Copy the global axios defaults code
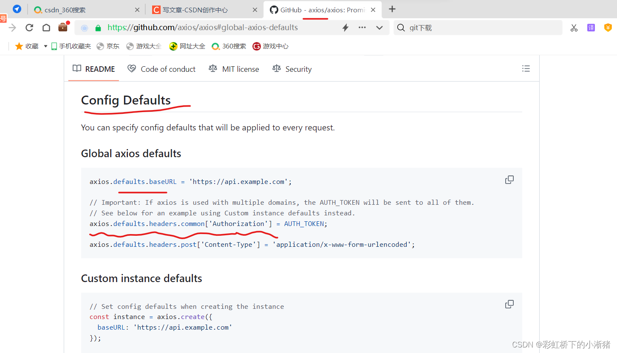The height and width of the screenshot is (353, 617). (509, 180)
